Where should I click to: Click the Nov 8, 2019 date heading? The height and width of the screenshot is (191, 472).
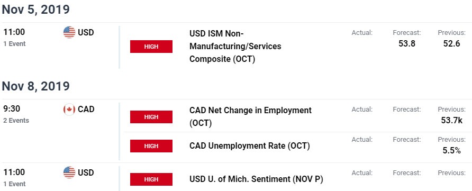tap(36, 86)
